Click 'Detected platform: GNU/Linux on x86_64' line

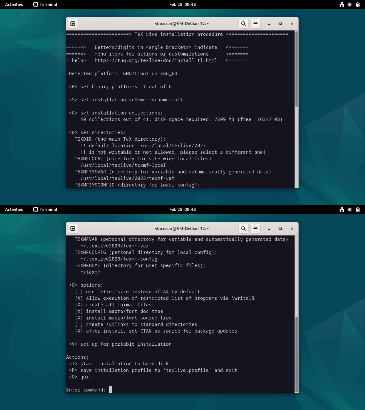(123, 73)
